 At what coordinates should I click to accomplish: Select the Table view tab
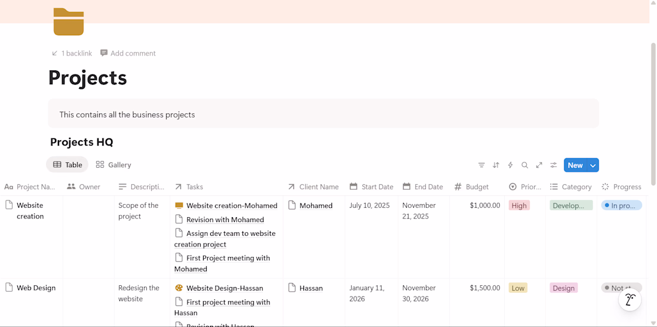tap(67, 165)
